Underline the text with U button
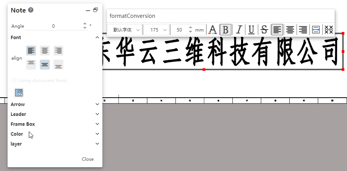Image resolution: width=347 pixels, height=171 pixels. click(251, 30)
